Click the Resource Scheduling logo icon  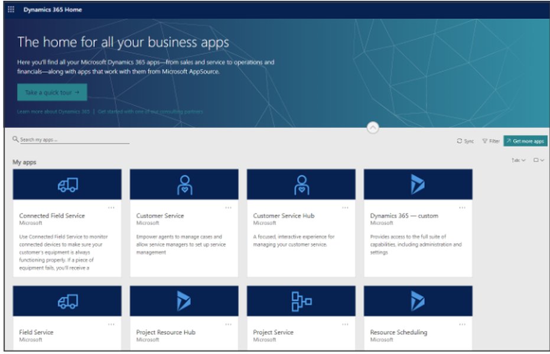tap(418, 301)
